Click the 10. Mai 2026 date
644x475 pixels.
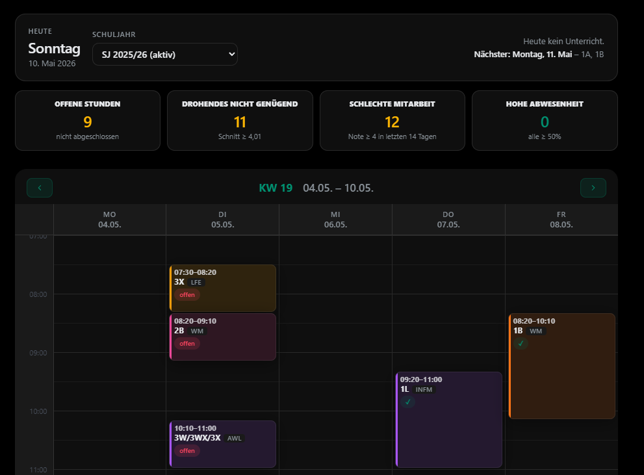coord(52,63)
